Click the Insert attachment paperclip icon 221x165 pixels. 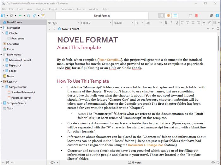coord(34,15)
